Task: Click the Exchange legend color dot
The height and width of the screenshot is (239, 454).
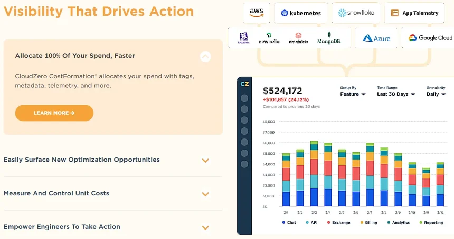Action: (329, 223)
